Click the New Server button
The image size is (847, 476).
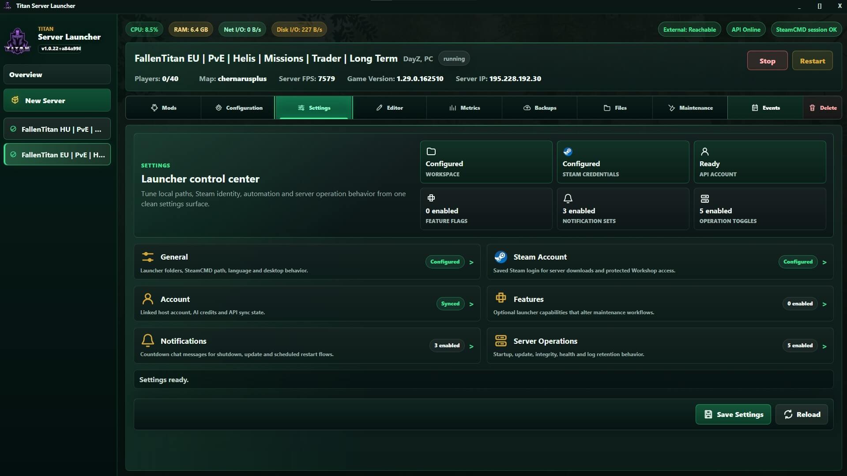[x=57, y=100]
